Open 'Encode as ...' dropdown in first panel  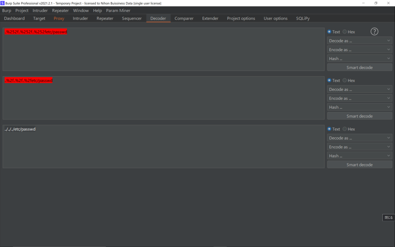coord(359,50)
